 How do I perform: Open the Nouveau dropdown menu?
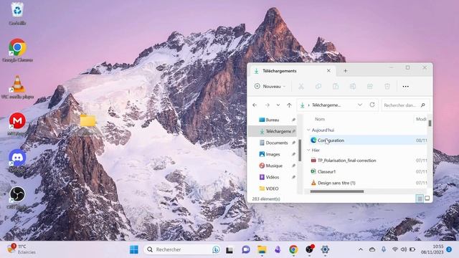coord(270,86)
